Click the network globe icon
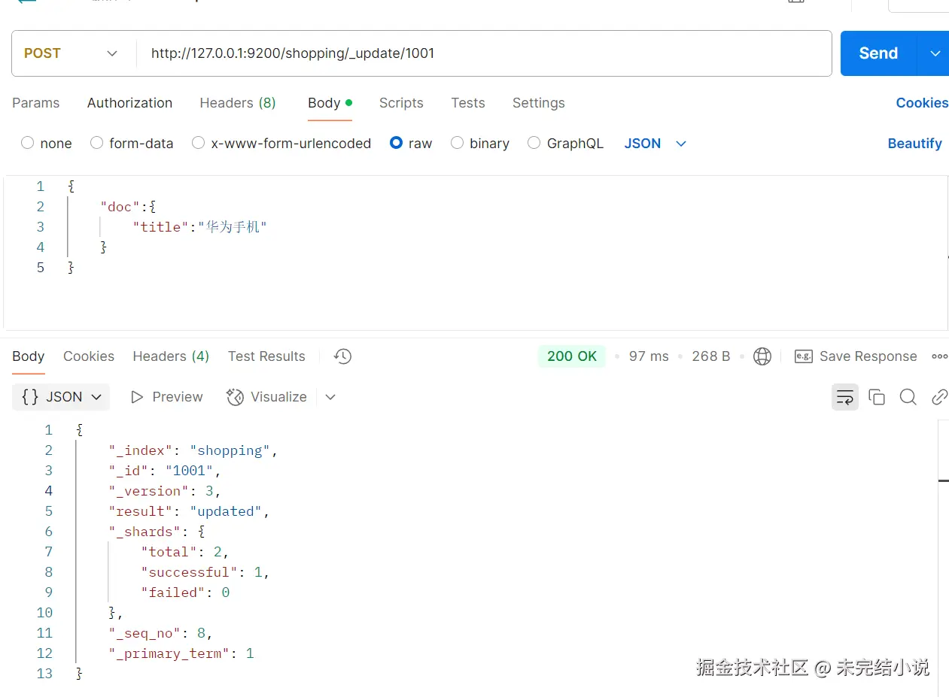 coord(762,356)
